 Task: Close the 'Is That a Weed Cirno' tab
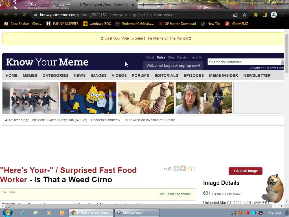pyautogui.click(x=133, y=5)
